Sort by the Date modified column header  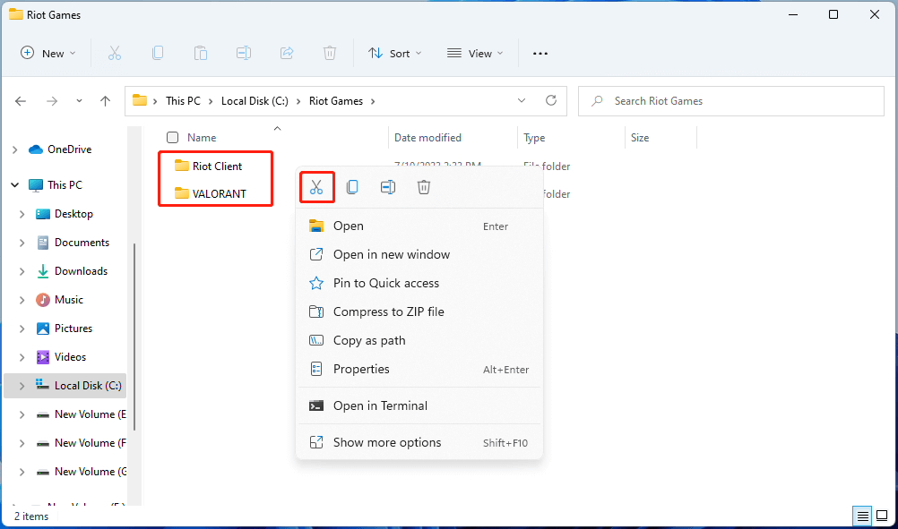pos(427,137)
